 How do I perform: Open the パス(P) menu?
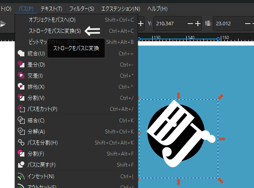(26, 9)
